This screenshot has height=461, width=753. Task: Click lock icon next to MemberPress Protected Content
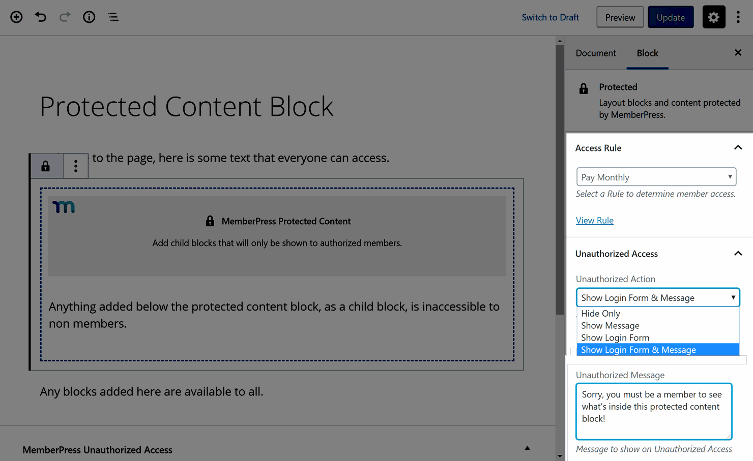tap(210, 221)
